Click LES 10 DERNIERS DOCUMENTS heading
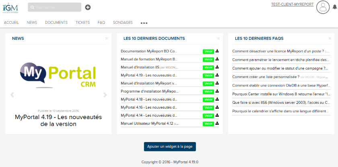 (154, 39)
